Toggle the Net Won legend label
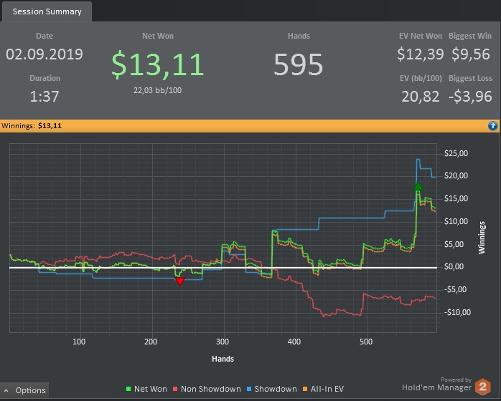Screen dimensions: 501x401 point(151,389)
